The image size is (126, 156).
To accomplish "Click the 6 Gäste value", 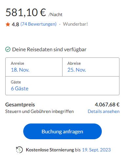I will pos(20,89).
